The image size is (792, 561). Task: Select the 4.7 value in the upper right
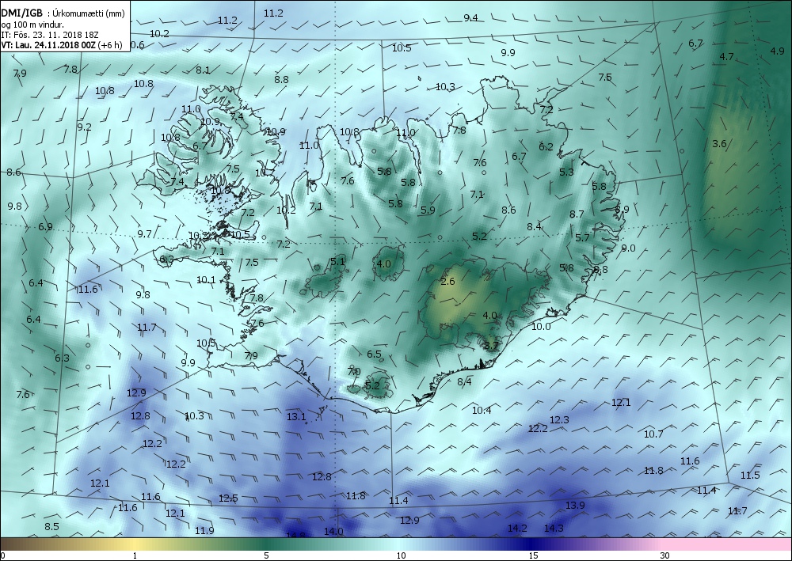point(726,56)
